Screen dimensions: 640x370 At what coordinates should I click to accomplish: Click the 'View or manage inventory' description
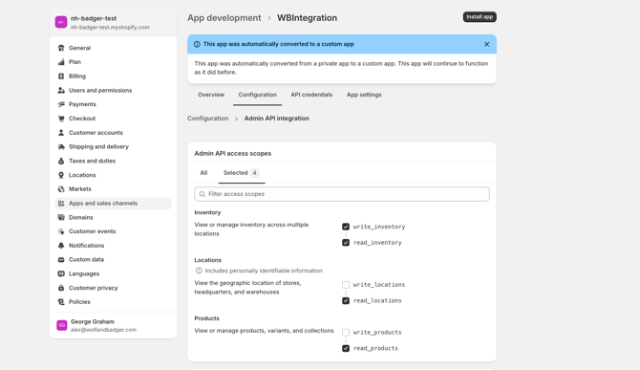(x=251, y=229)
